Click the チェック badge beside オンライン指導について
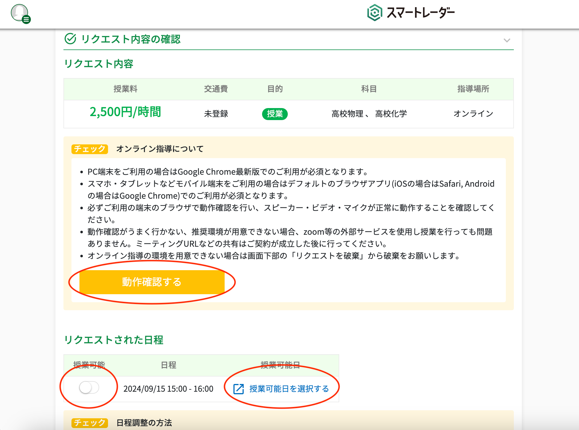 (x=89, y=149)
